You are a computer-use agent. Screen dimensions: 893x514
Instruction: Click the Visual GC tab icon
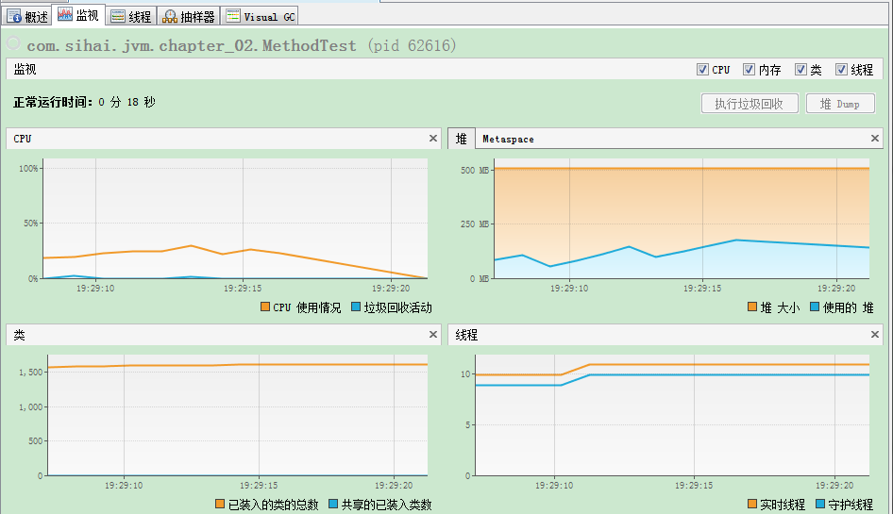(233, 16)
